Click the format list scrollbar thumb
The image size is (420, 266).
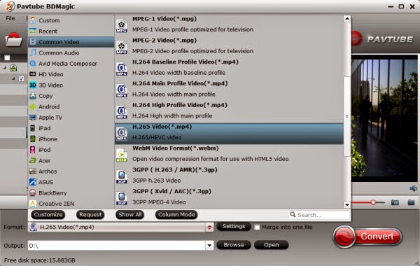(x=347, y=116)
